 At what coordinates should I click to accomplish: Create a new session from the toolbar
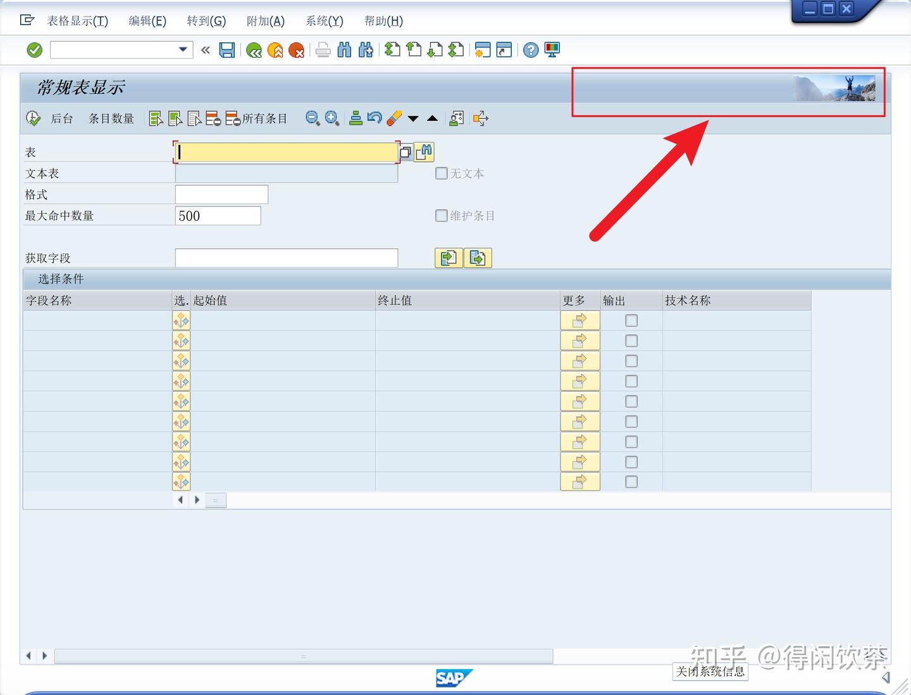click(x=482, y=49)
